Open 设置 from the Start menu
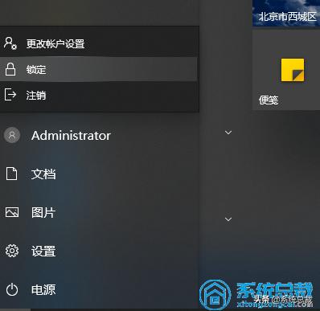Viewport: 320px width, 311px height. click(43, 252)
